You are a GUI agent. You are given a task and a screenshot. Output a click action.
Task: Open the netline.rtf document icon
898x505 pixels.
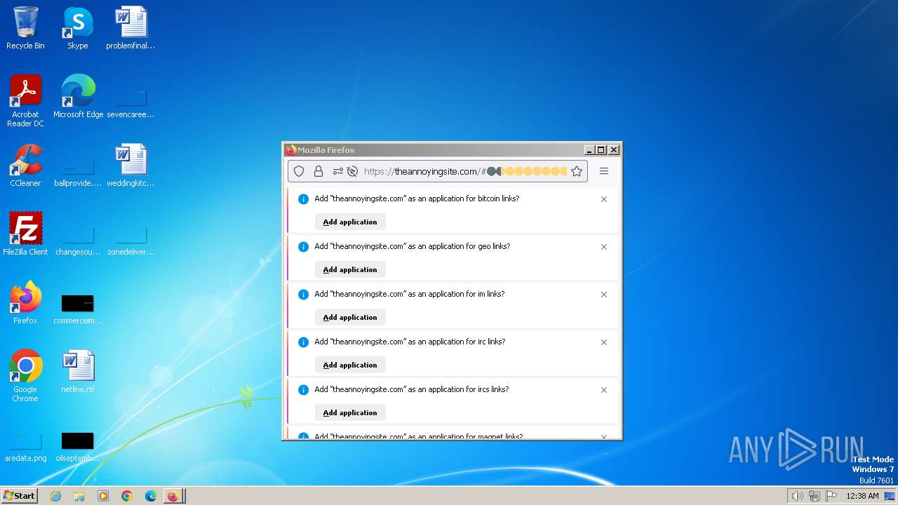pos(78,371)
